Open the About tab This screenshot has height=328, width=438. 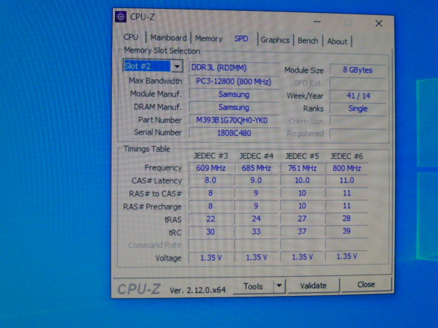(x=337, y=42)
